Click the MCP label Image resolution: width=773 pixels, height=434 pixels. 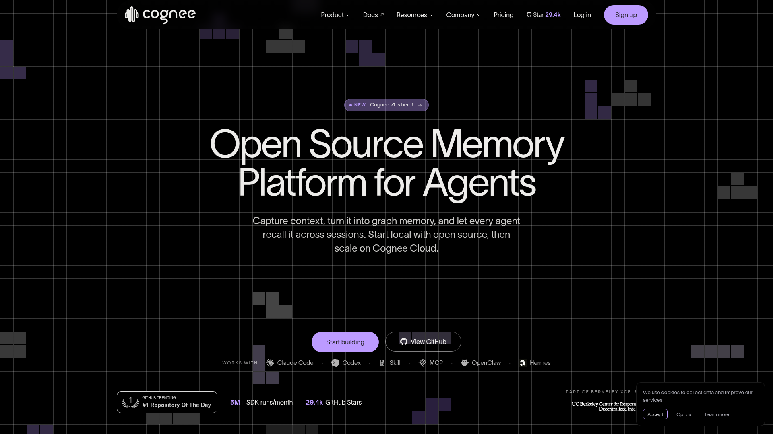(436, 363)
